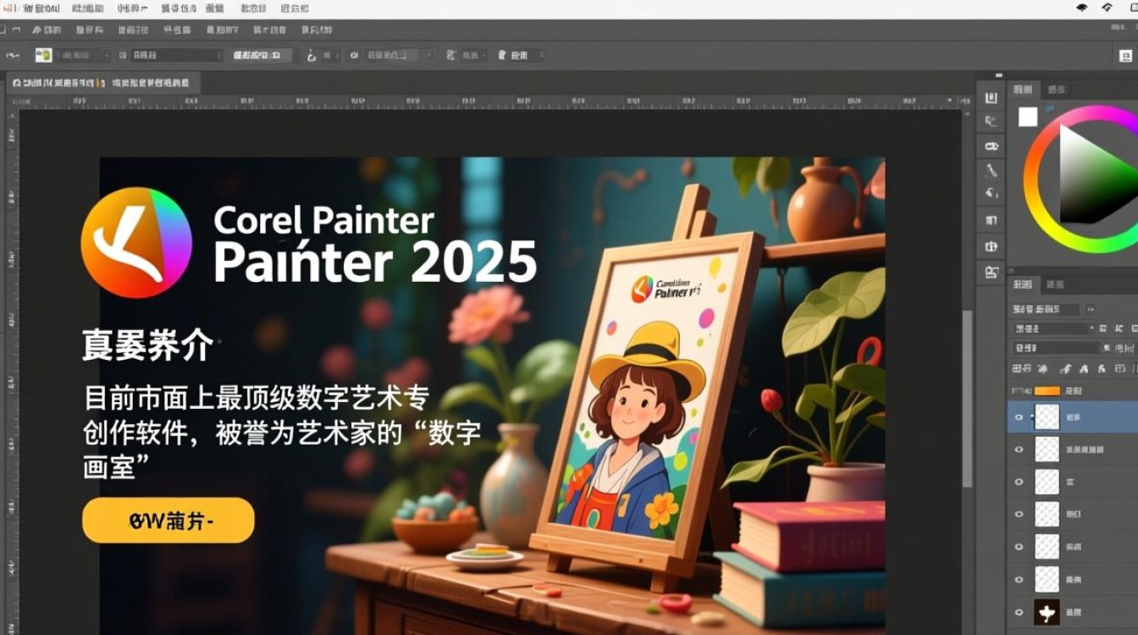Switch to the second document tab
Screen dimensions: 1138x635
(x=152, y=82)
